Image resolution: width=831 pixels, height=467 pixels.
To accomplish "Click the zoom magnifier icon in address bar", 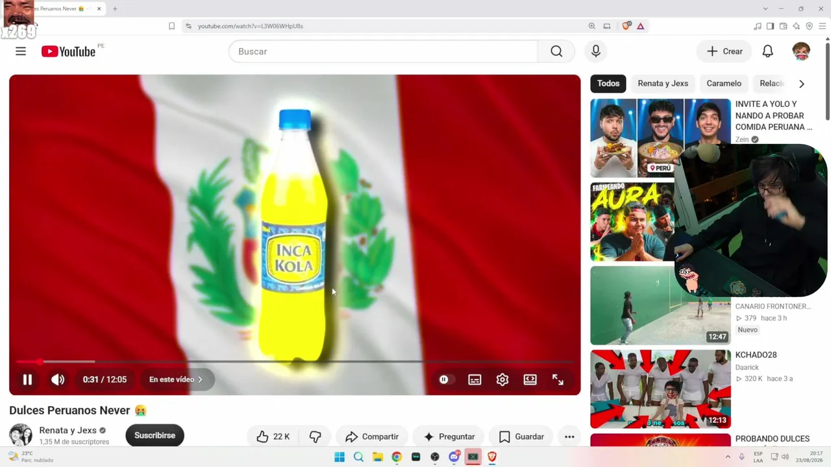I will [x=591, y=26].
